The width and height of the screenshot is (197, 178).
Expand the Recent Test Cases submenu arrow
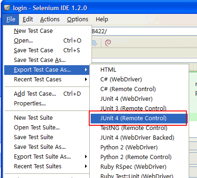click(86, 80)
